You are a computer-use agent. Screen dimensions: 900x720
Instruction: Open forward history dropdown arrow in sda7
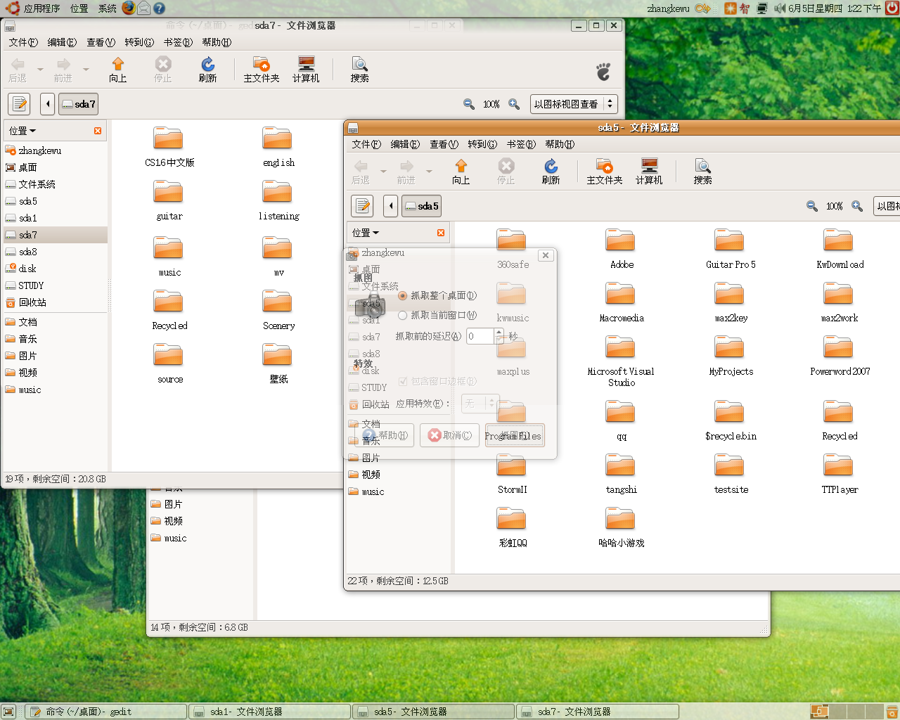click(86, 69)
